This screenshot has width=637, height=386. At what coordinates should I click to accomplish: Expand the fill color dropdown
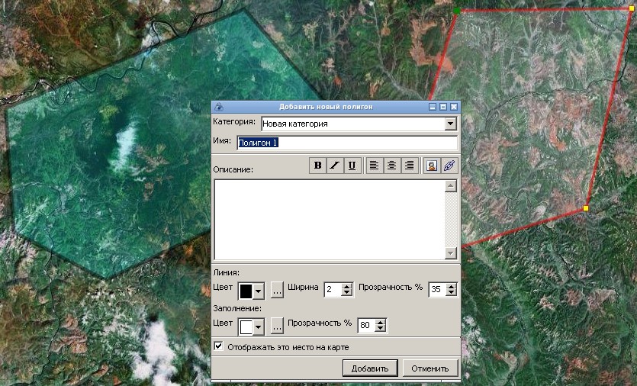pyautogui.click(x=259, y=326)
